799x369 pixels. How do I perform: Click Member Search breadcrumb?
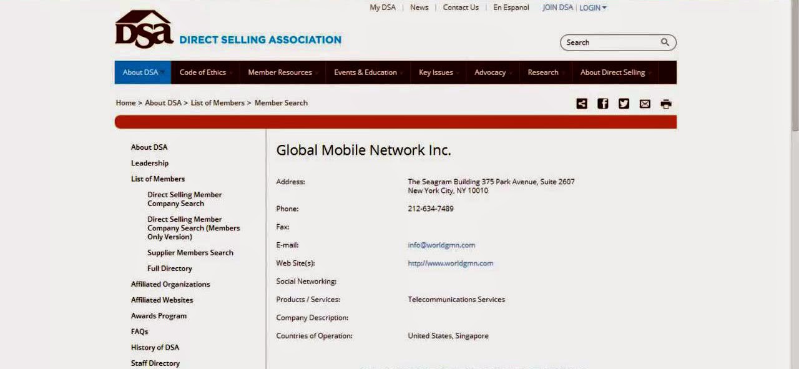(x=281, y=103)
